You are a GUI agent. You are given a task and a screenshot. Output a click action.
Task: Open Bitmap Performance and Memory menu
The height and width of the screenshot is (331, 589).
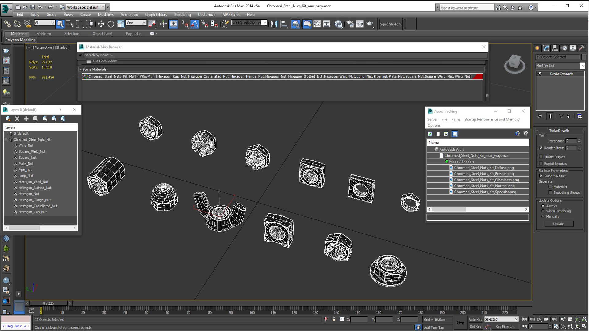tap(492, 119)
